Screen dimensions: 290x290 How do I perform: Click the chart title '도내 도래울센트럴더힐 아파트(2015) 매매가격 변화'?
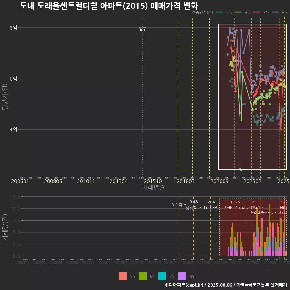click(109, 6)
